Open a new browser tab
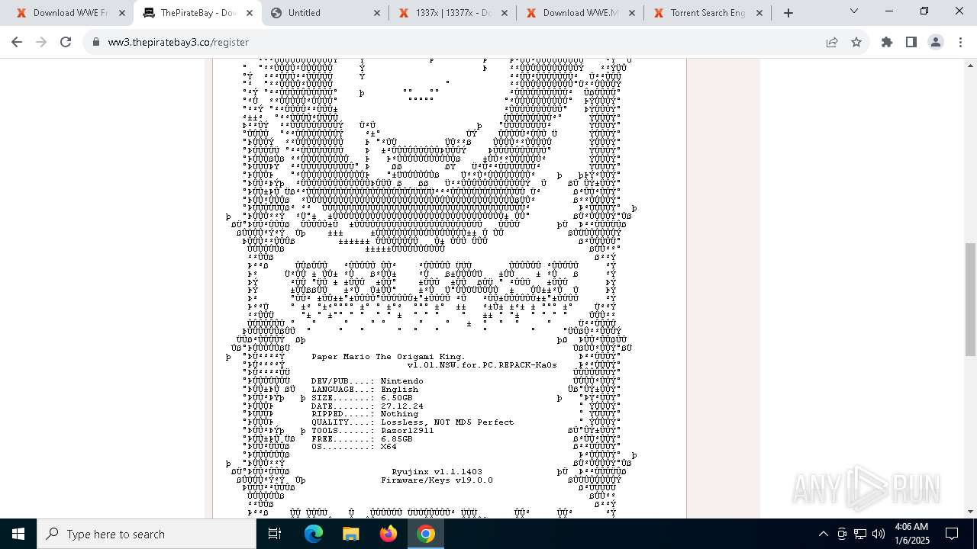Image resolution: width=977 pixels, height=549 pixels. pos(788,12)
